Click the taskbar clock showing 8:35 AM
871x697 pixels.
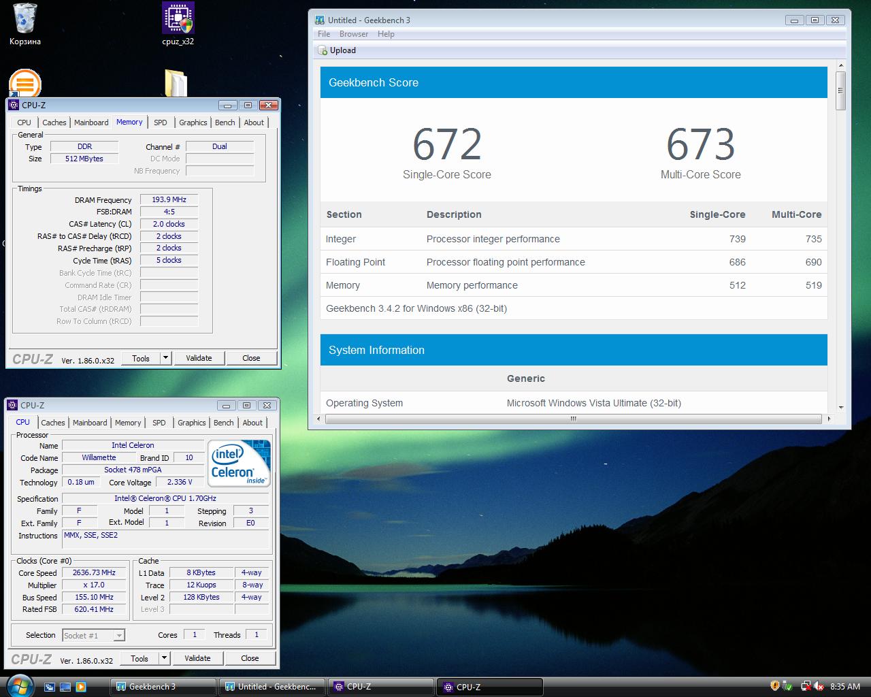pos(845,687)
